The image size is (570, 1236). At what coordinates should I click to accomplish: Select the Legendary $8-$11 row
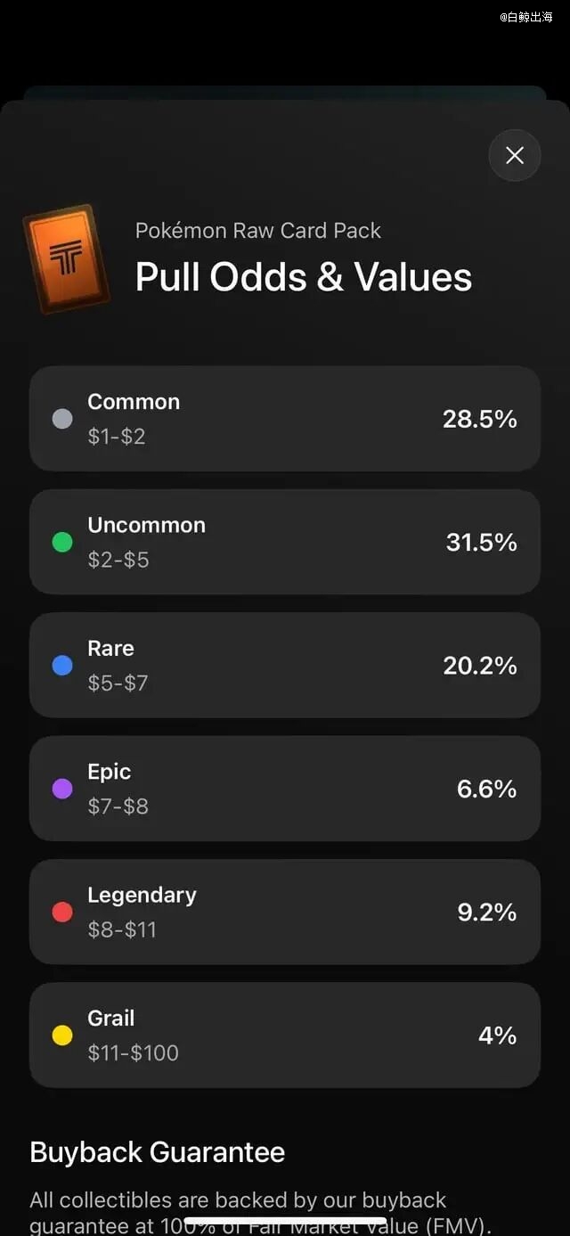click(x=285, y=912)
